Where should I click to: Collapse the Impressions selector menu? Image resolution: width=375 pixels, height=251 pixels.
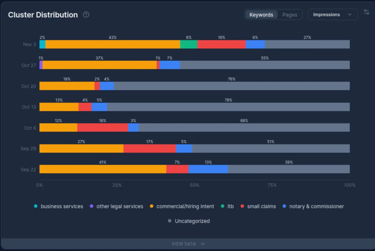332,14
